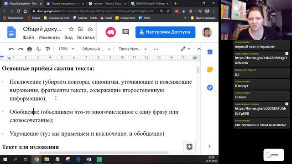The width and height of the screenshot is (292, 164).
Task: Print the document
Action: point(29,49)
